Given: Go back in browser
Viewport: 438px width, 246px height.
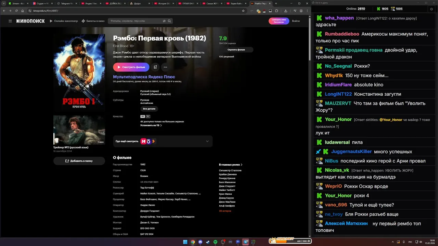Looking at the screenshot, I should 4,11.
